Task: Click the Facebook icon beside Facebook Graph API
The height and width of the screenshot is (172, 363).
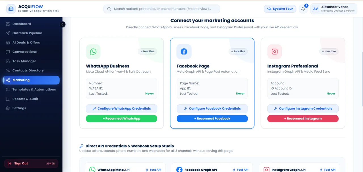Action: pyautogui.click(x=179, y=170)
